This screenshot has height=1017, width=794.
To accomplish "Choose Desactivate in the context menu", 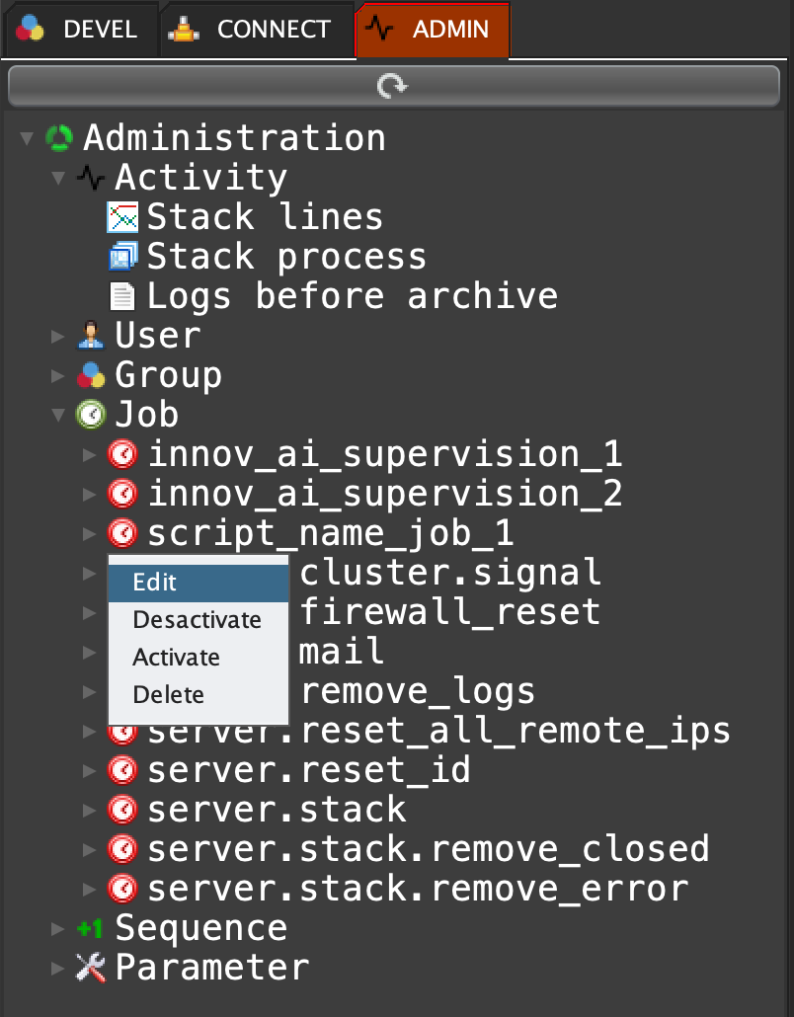I will 197,620.
